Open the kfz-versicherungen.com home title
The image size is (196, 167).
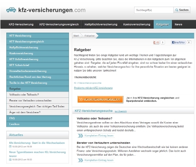[52, 10]
